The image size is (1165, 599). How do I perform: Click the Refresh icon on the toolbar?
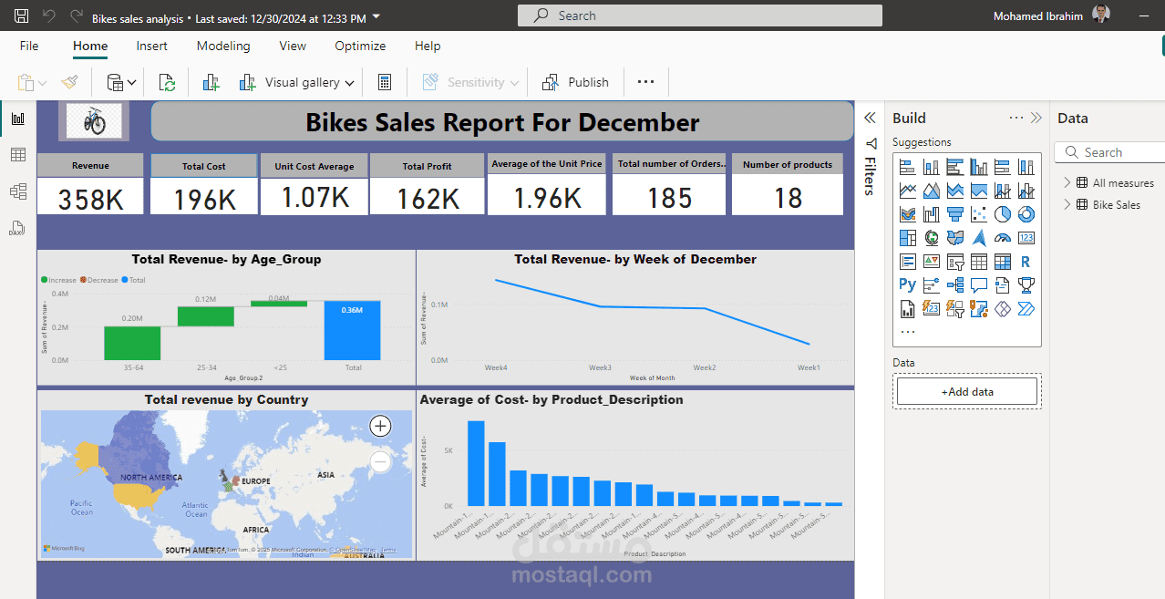click(x=167, y=82)
